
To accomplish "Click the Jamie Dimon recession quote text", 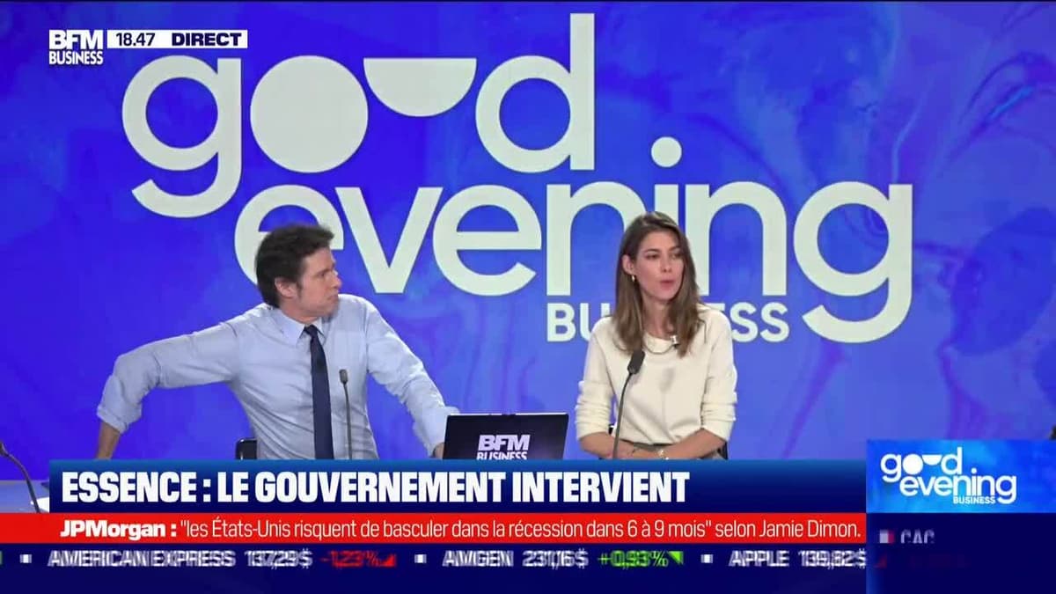I will [x=519, y=529].
